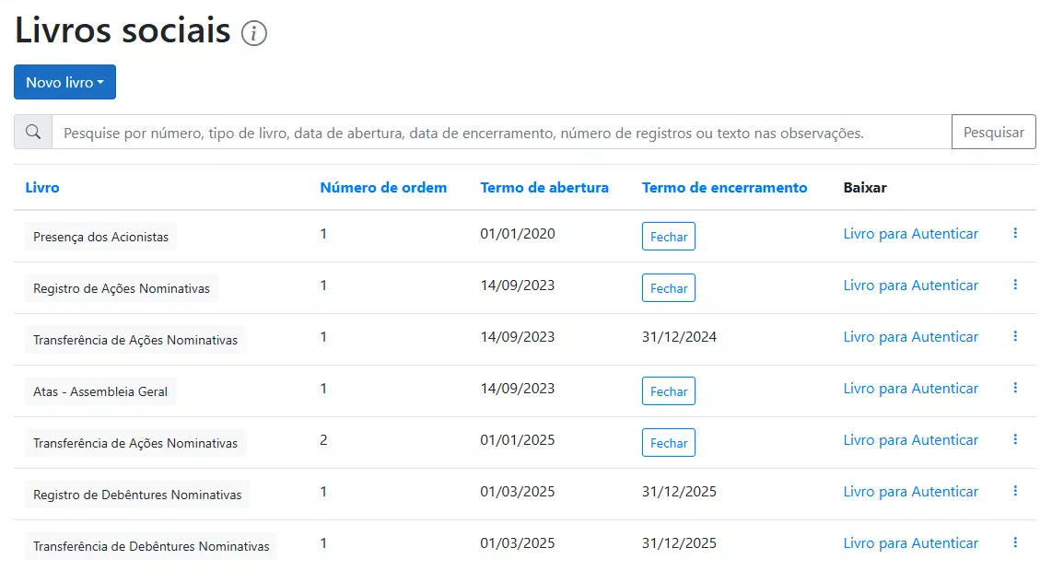
Task: Click the magnifier icon beside search field
Action: (33, 133)
